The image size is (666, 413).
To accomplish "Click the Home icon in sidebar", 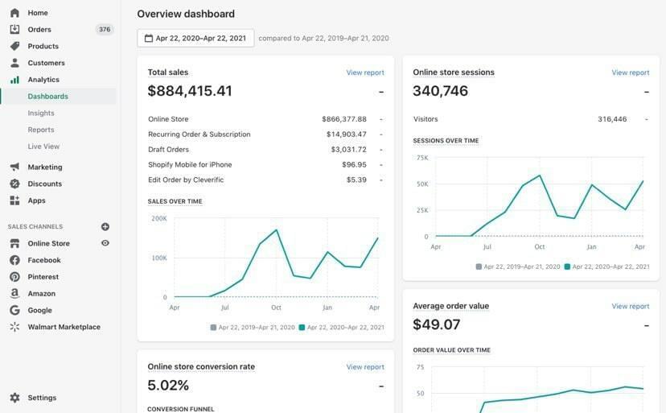I will point(14,13).
